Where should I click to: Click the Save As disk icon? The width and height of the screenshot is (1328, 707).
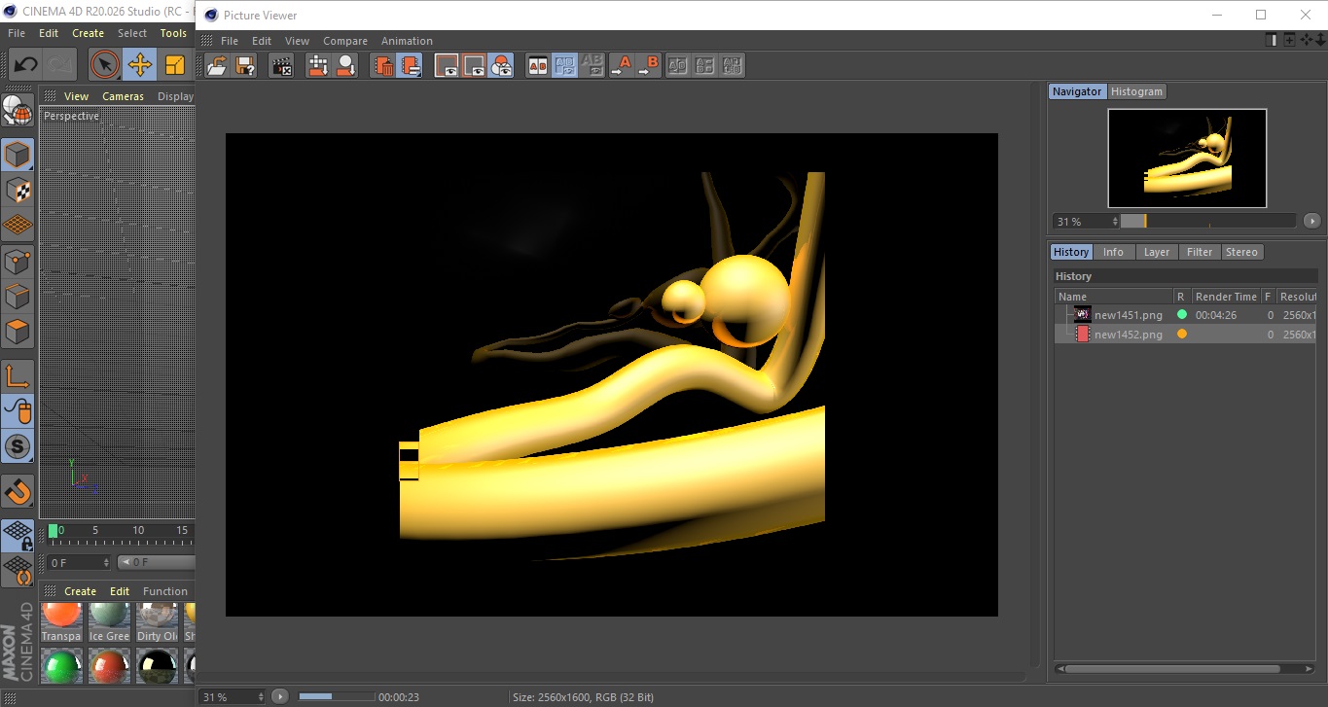pyautogui.click(x=245, y=66)
